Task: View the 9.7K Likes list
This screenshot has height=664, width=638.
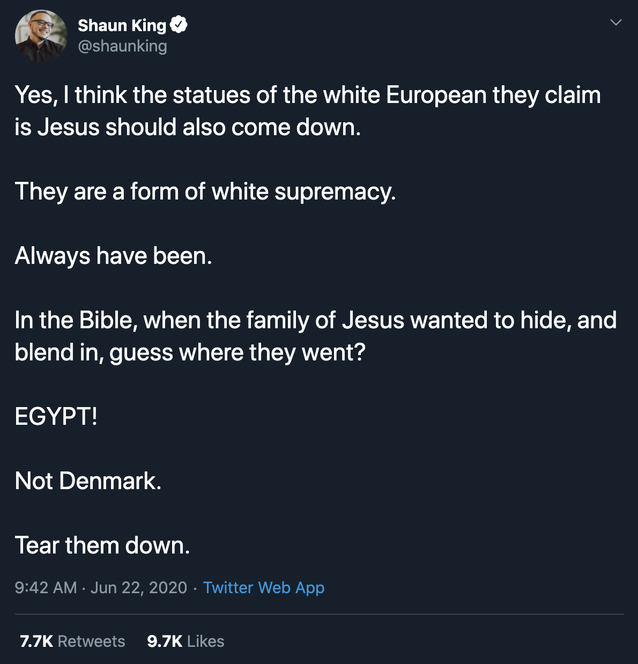Action: [186, 641]
